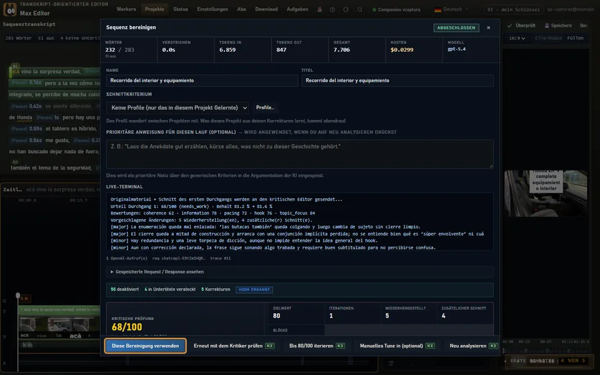
Task: Open the bug report icon
Action: (x=320, y=9)
